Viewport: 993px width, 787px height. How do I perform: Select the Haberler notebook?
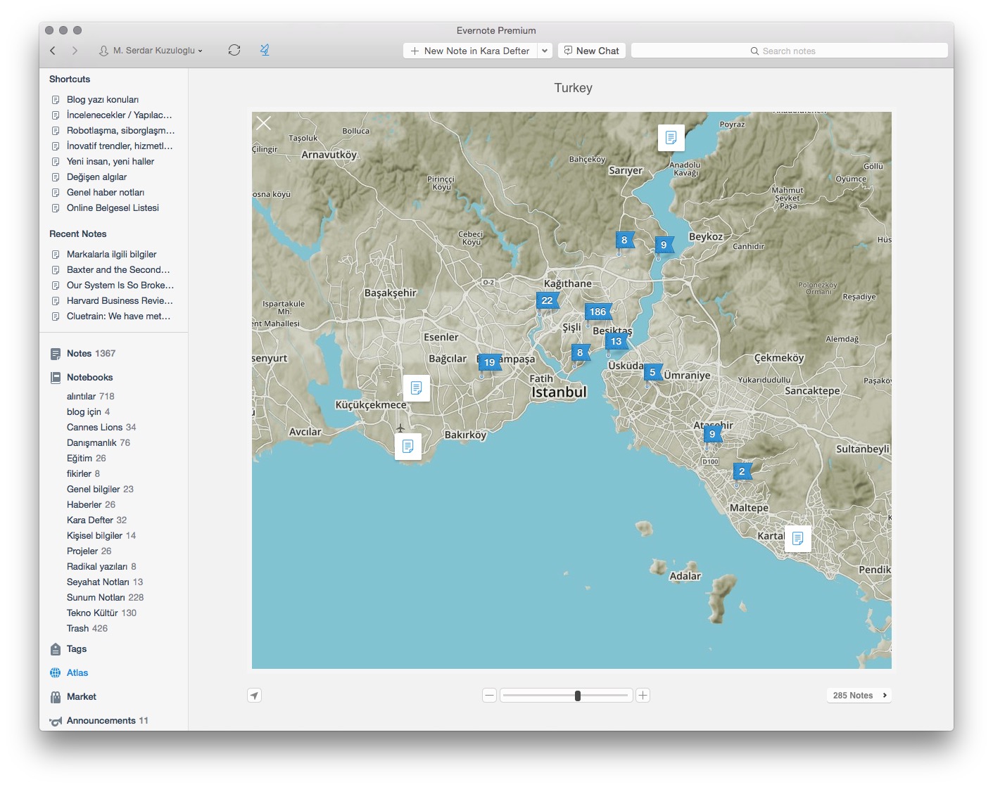[x=91, y=505]
